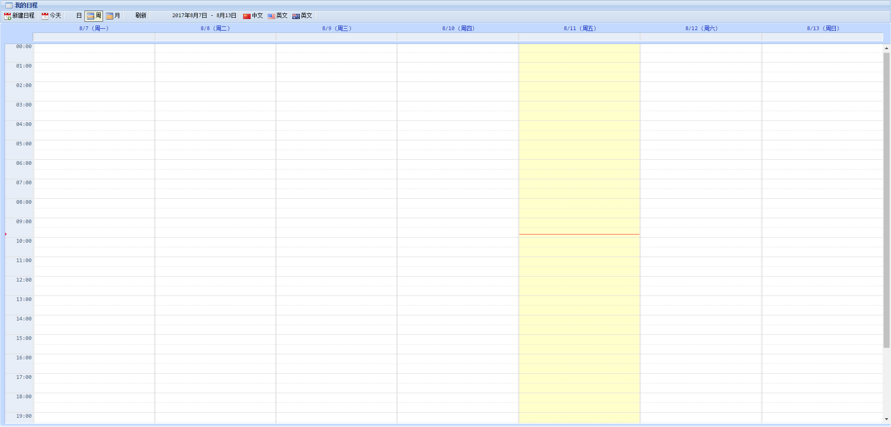Open the 8/10 (周四) day header

(458, 28)
